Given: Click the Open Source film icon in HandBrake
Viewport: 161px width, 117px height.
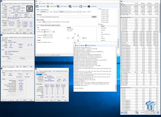Looking at the screenshot, I should [37, 6].
